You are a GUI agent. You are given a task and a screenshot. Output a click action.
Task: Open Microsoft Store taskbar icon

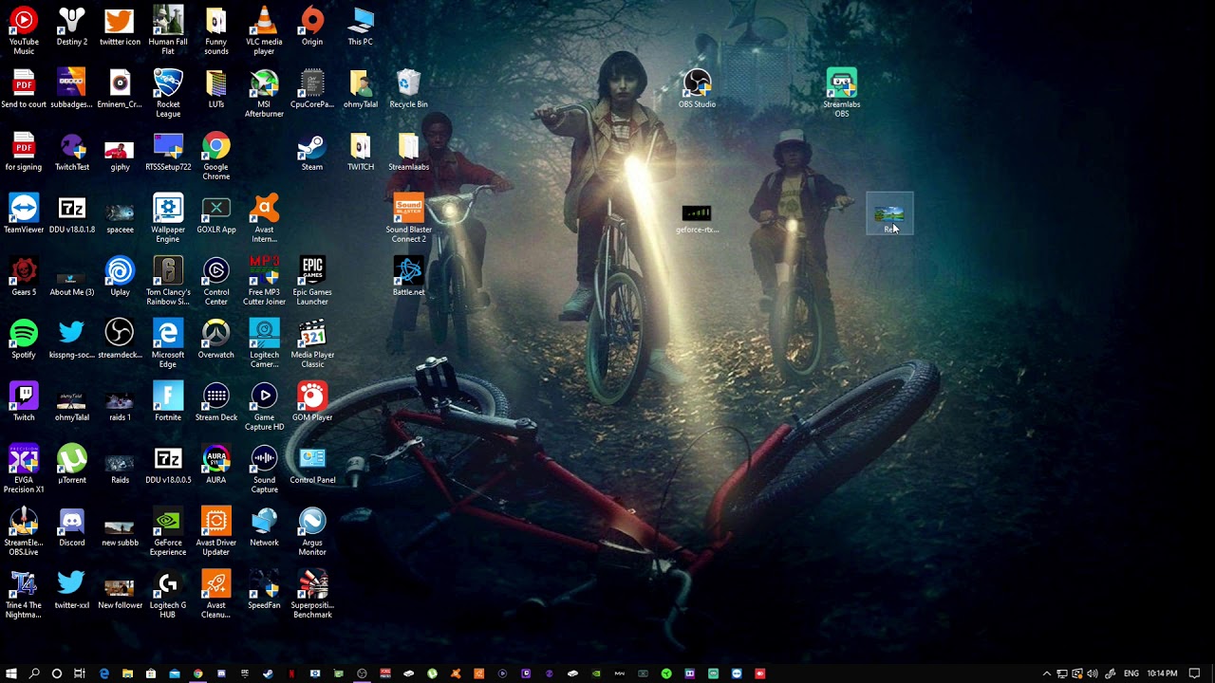(x=151, y=674)
